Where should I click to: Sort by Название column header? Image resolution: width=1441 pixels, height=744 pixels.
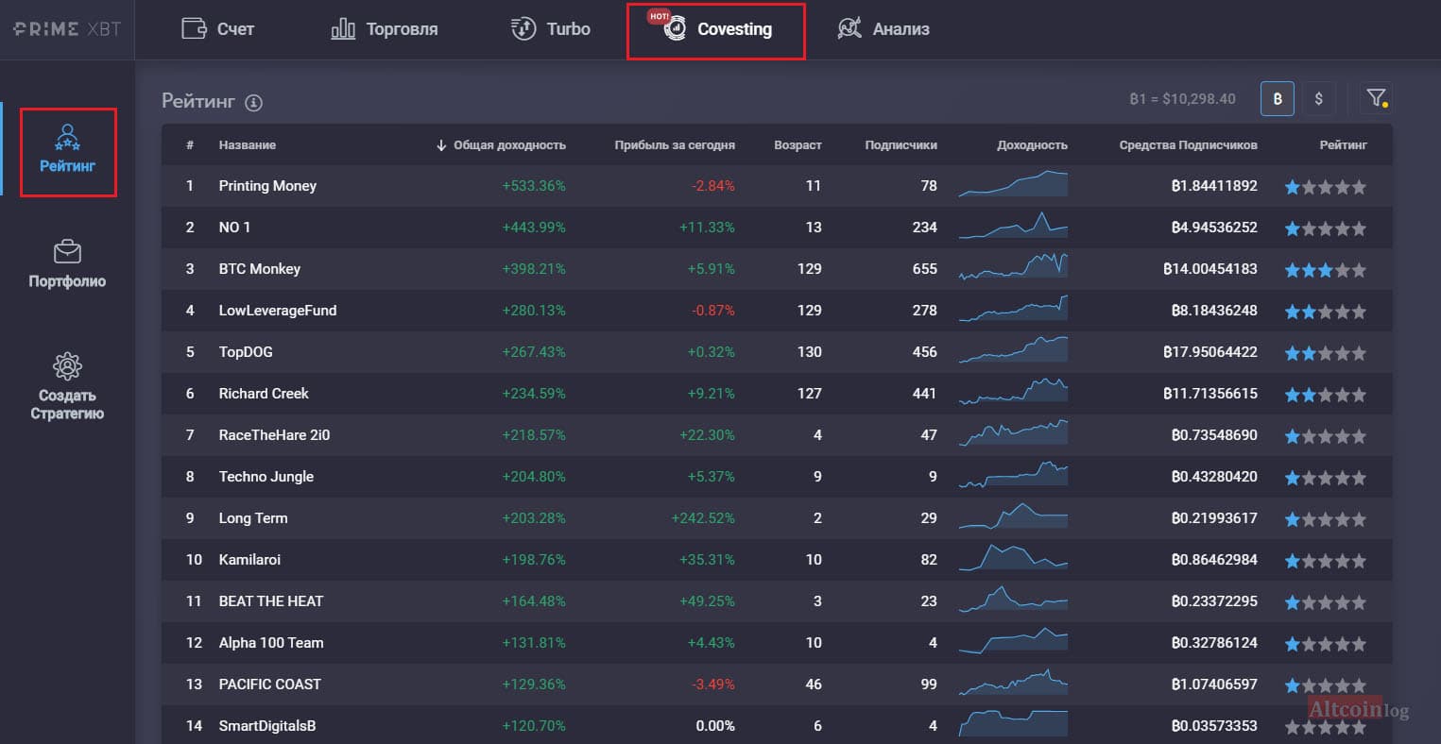coord(248,144)
